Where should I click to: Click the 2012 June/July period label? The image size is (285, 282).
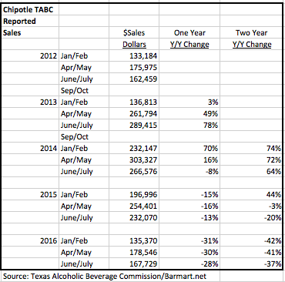[76, 79]
